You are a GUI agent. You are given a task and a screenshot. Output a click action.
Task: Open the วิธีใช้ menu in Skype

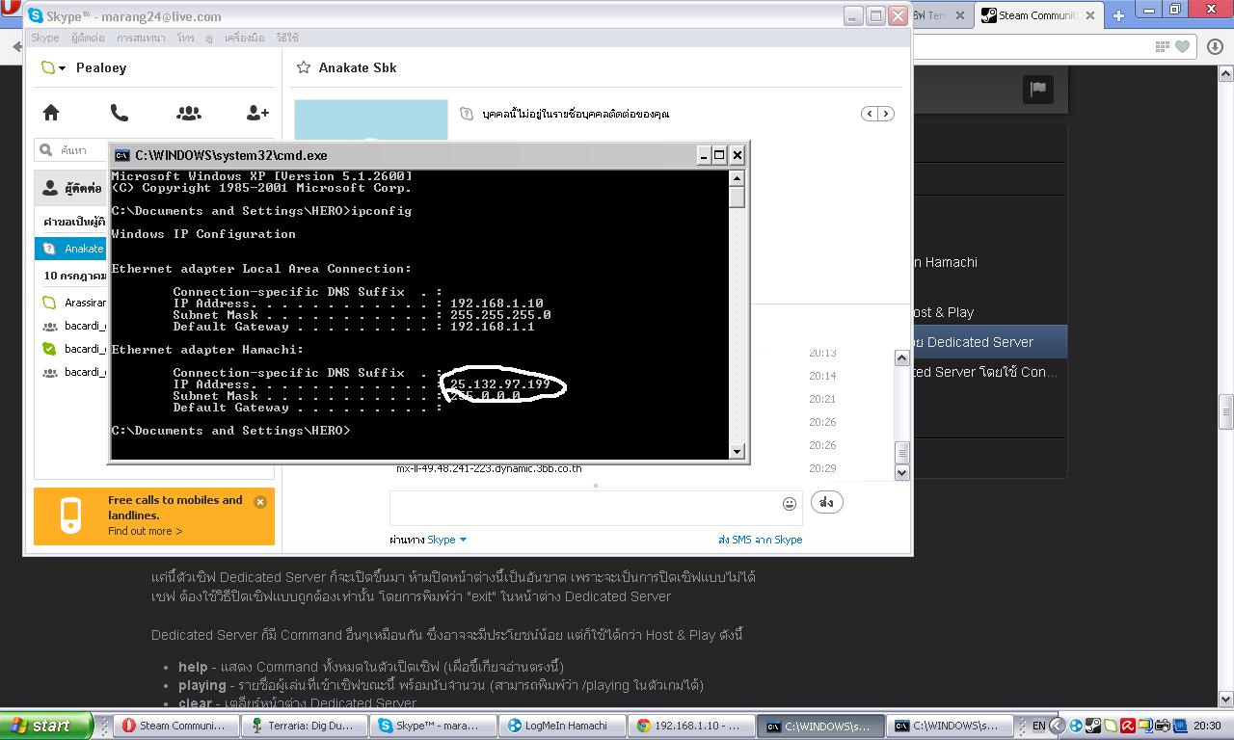coord(287,38)
